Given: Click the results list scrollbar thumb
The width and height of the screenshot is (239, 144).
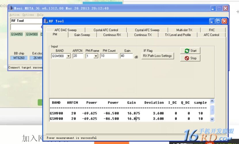Looking at the screenshot, I should [212, 110].
